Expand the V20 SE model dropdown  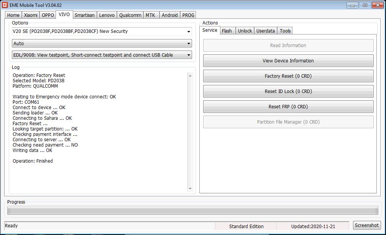click(189, 31)
